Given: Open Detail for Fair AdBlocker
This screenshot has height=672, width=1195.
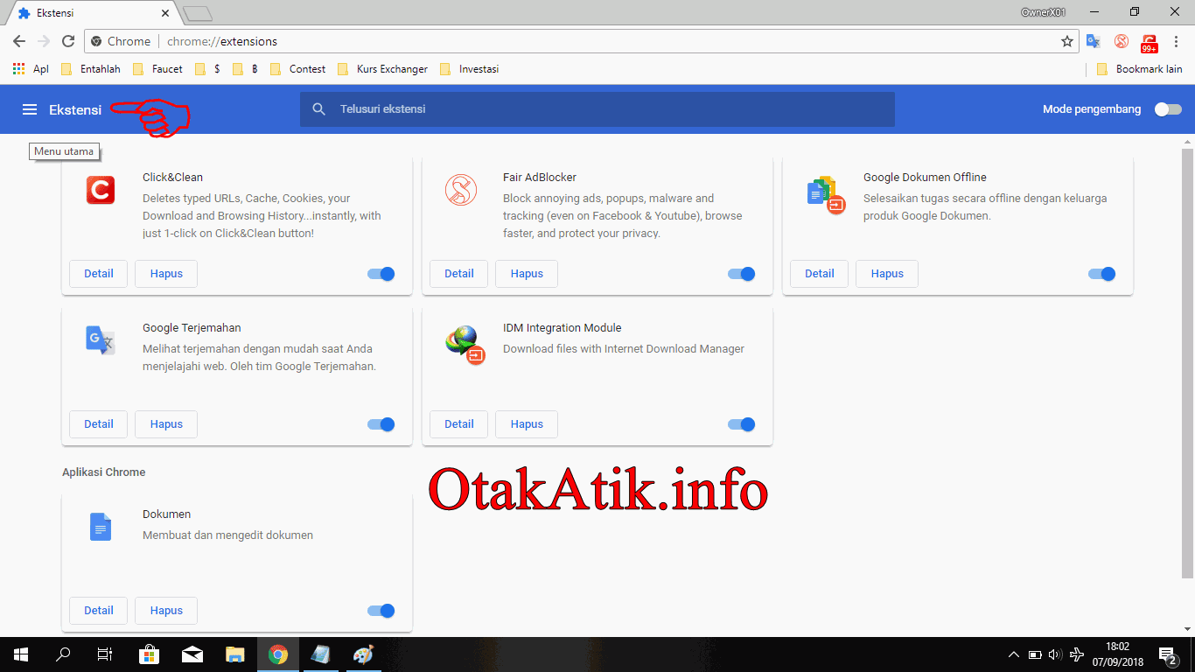Looking at the screenshot, I should (459, 274).
